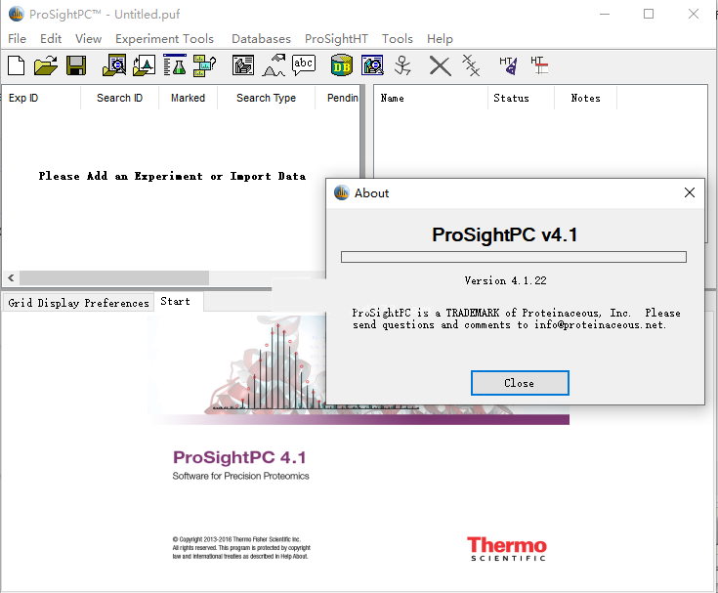The height and width of the screenshot is (593, 718).
Task: Click the Name column header
Action: (x=431, y=98)
